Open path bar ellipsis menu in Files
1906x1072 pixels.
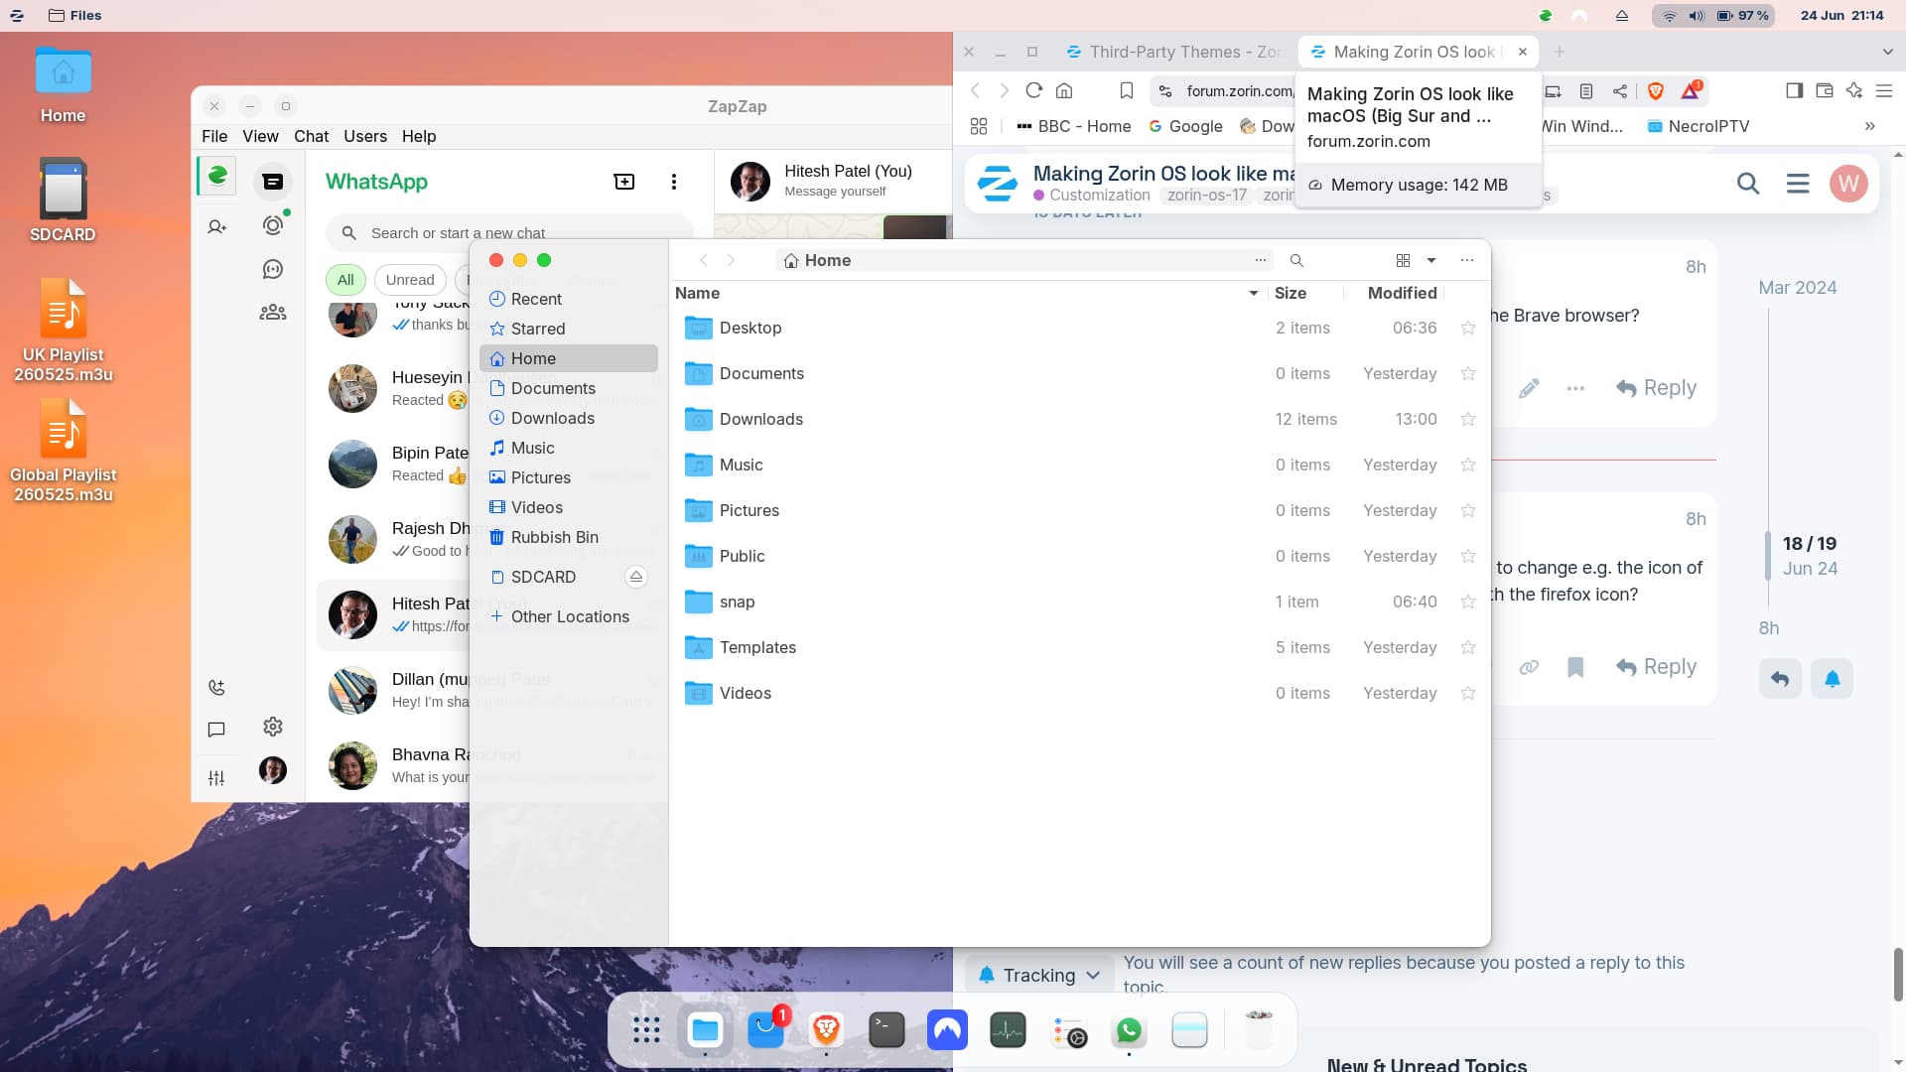pyautogui.click(x=1261, y=260)
